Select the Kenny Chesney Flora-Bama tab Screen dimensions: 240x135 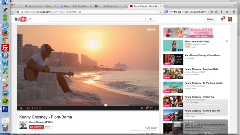[x=146, y=6]
